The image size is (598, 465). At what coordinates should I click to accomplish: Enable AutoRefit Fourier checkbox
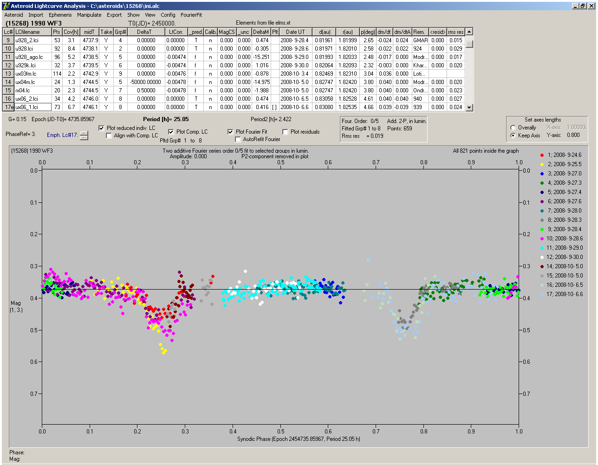coord(238,139)
